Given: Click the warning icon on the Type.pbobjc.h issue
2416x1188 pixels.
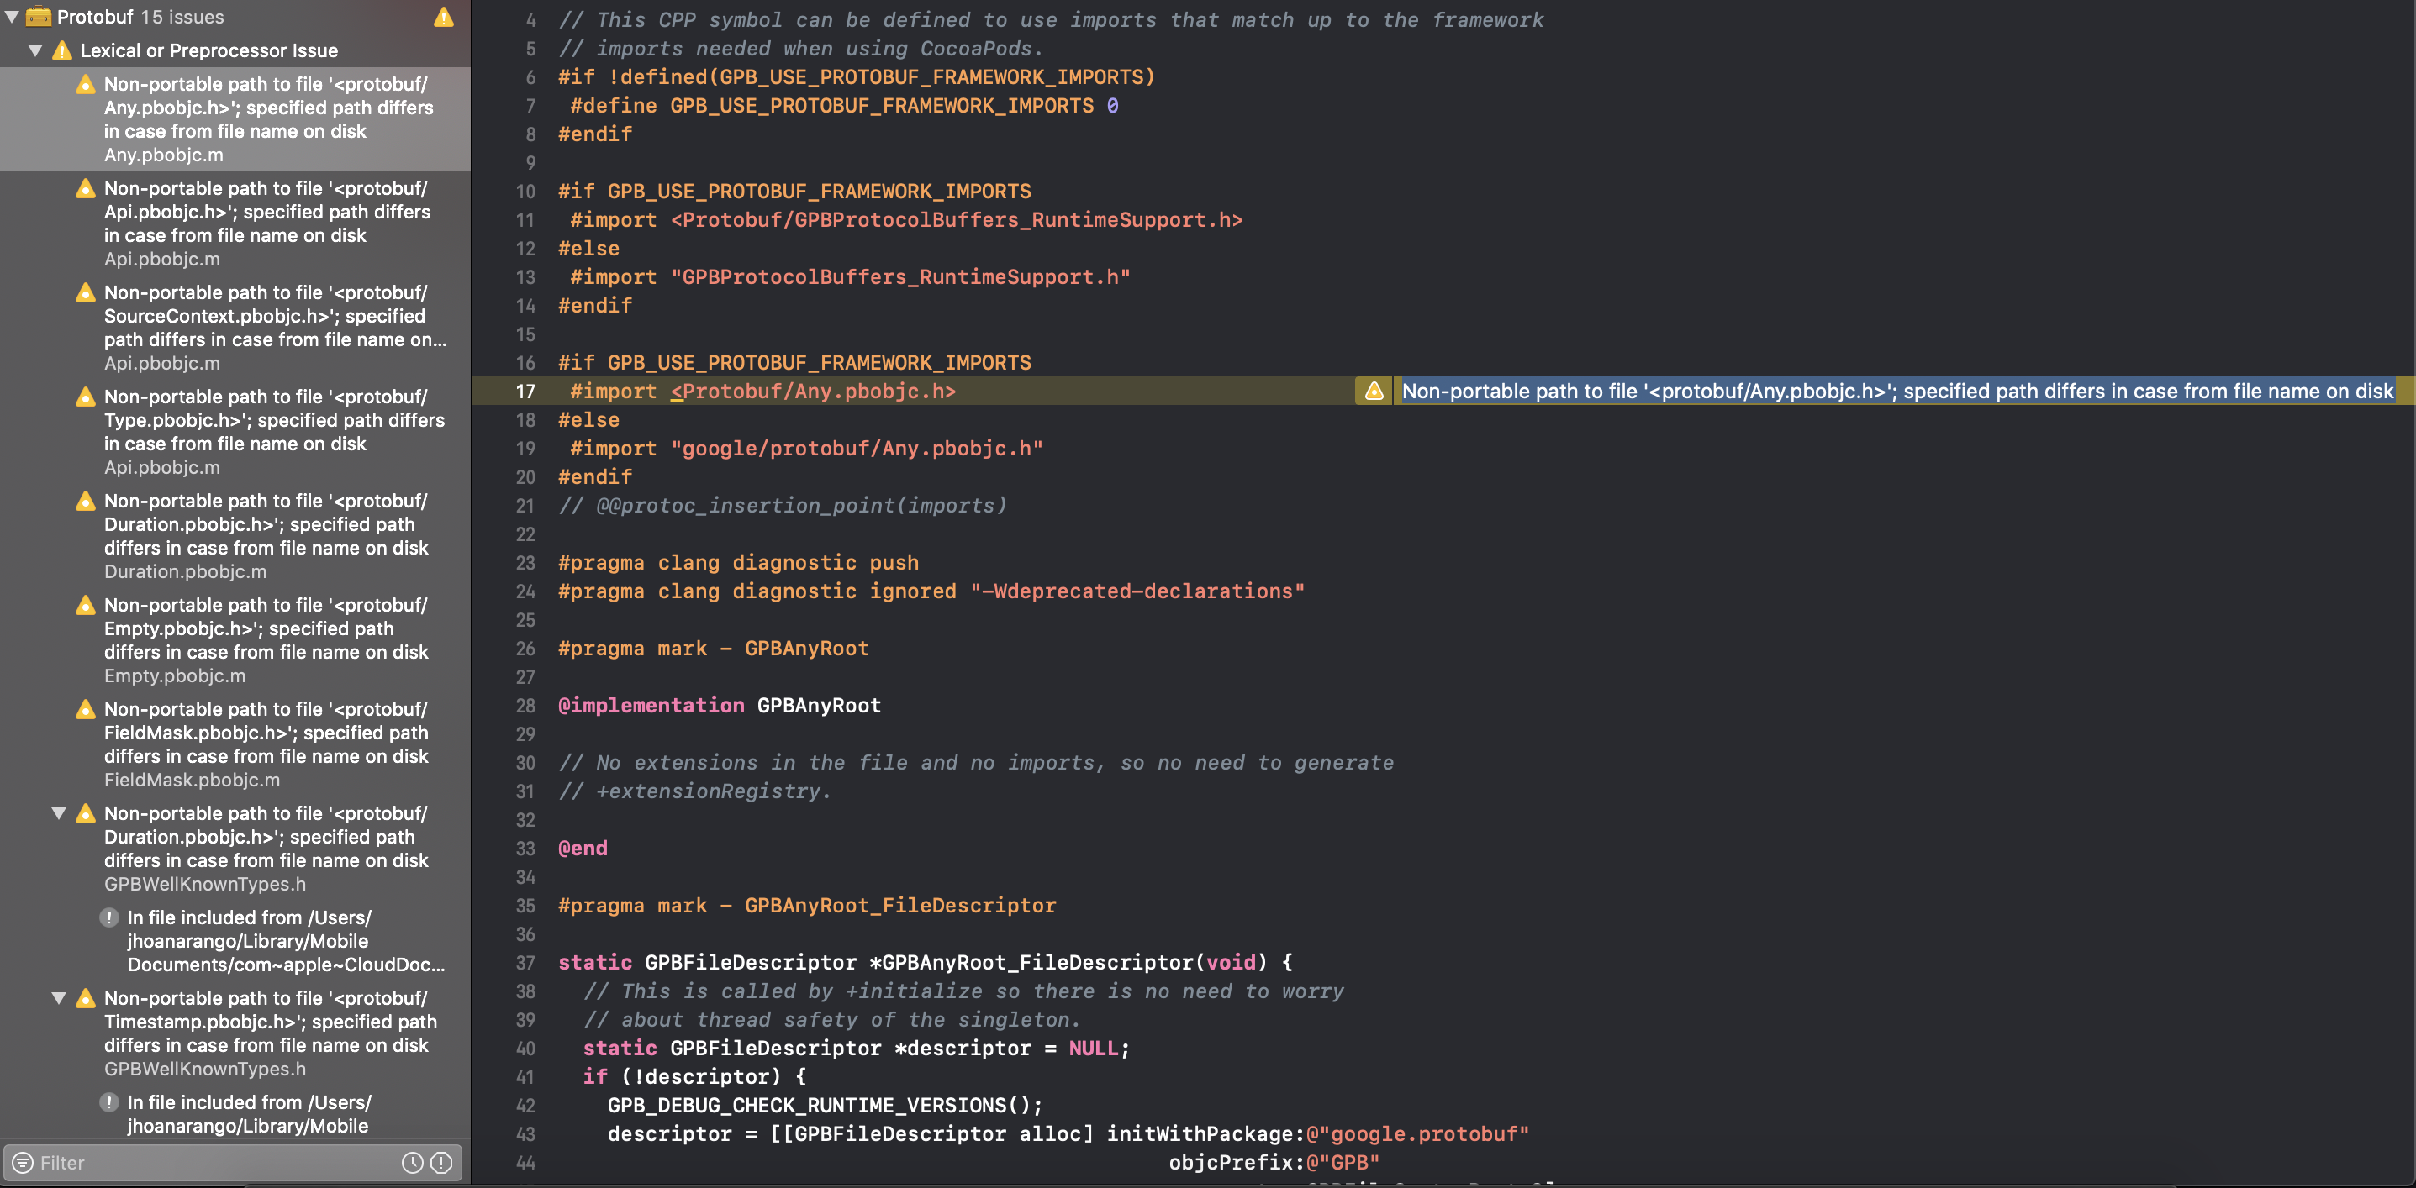Looking at the screenshot, I should pyautogui.click(x=86, y=397).
